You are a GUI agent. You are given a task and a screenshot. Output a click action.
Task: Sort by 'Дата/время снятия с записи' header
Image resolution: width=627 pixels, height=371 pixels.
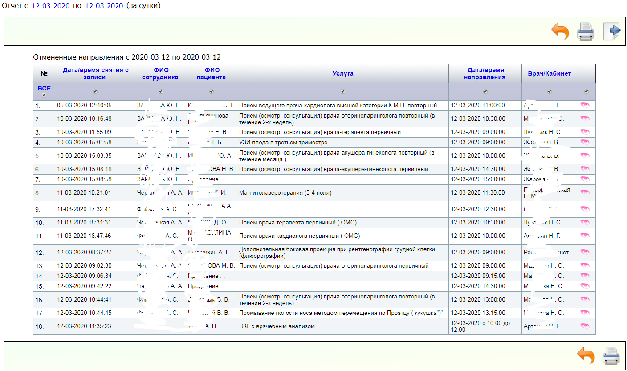point(95,73)
